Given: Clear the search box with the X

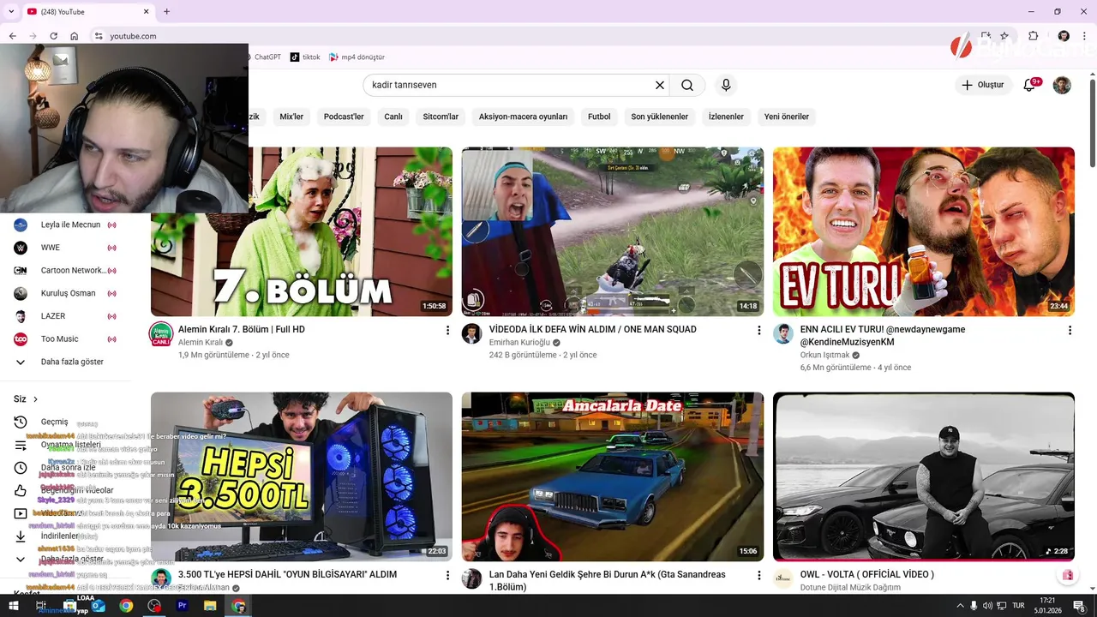Looking at the screenshot, I should 660,85.
